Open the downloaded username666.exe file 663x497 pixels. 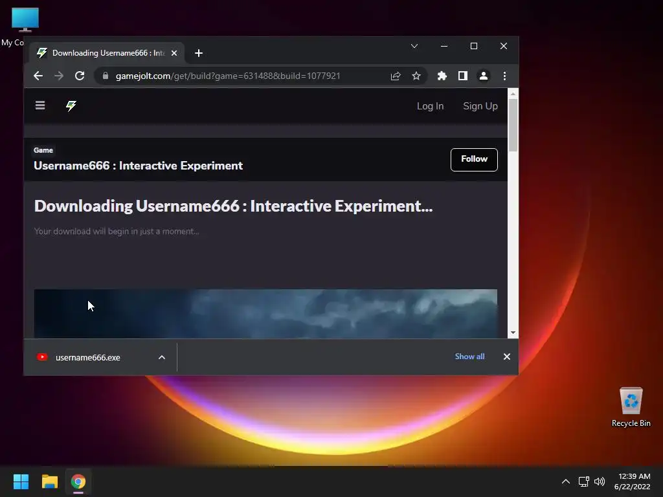coord(88,357)
